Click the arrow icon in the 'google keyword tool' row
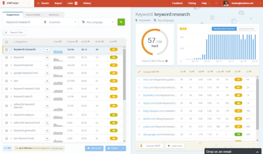Image resolution: width=263 pixels, height=154 pixels. point(47,73)
